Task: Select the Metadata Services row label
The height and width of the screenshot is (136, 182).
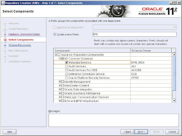Action: [80, 62]
